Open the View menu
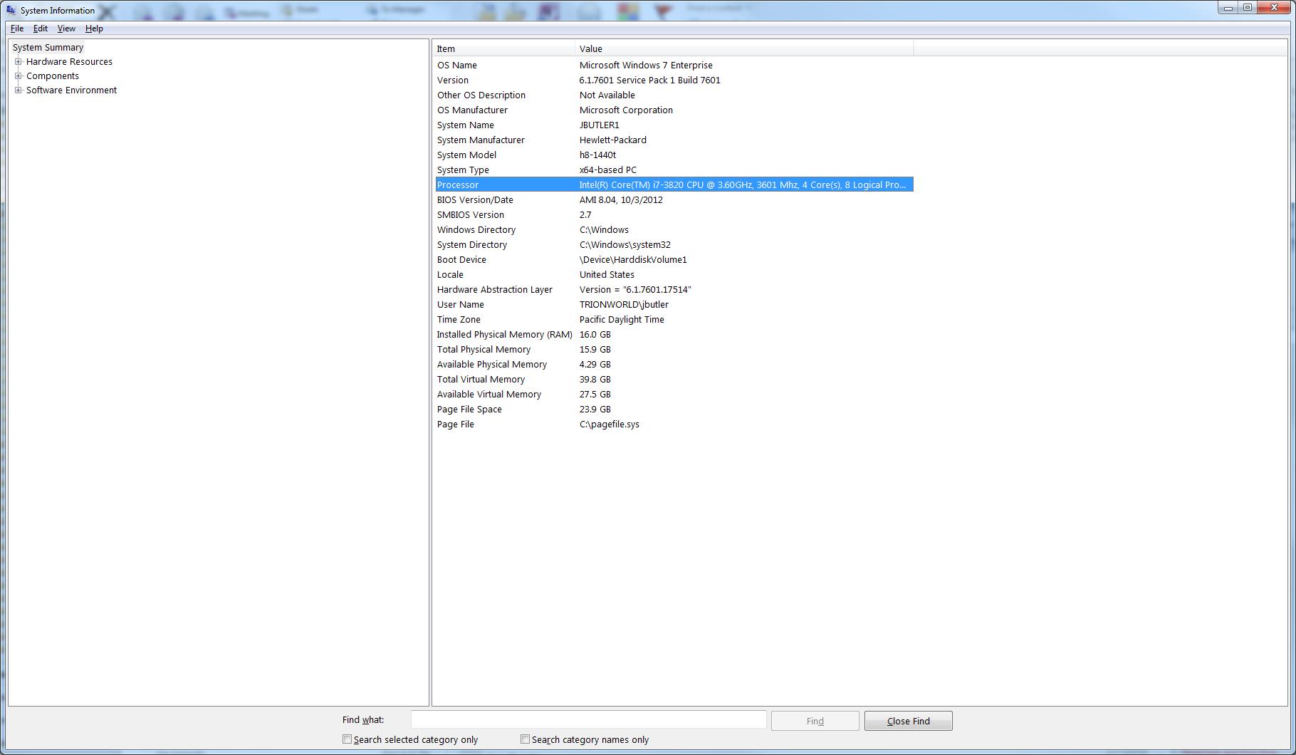The height and width of the screenshot is (755, 1296). [x=66, y=28]
